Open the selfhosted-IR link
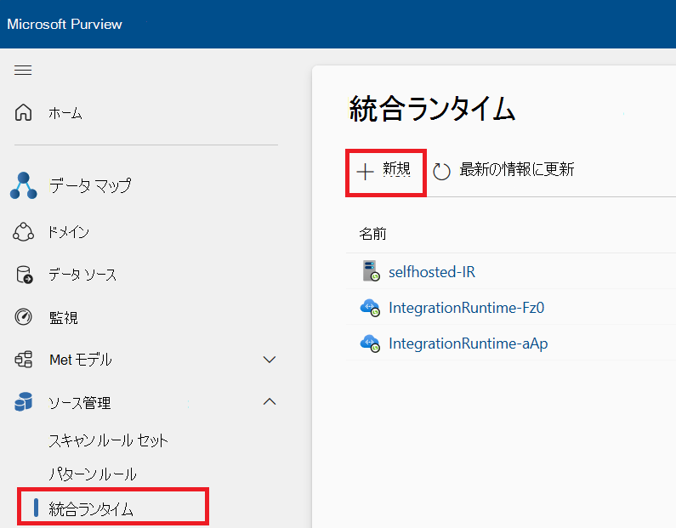 click(x=432, y=272)
